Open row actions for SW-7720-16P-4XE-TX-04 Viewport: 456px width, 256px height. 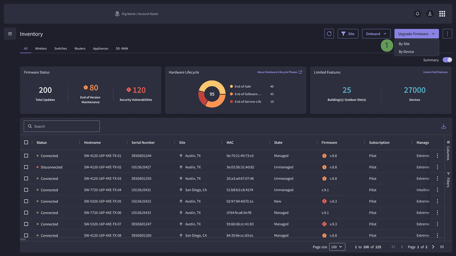[437, 190]
